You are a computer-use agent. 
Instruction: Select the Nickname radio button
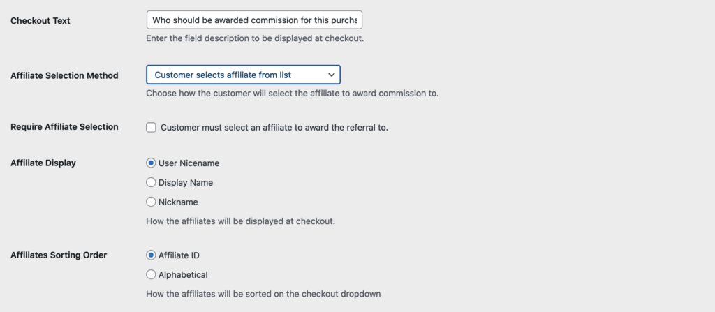point(151,202)
